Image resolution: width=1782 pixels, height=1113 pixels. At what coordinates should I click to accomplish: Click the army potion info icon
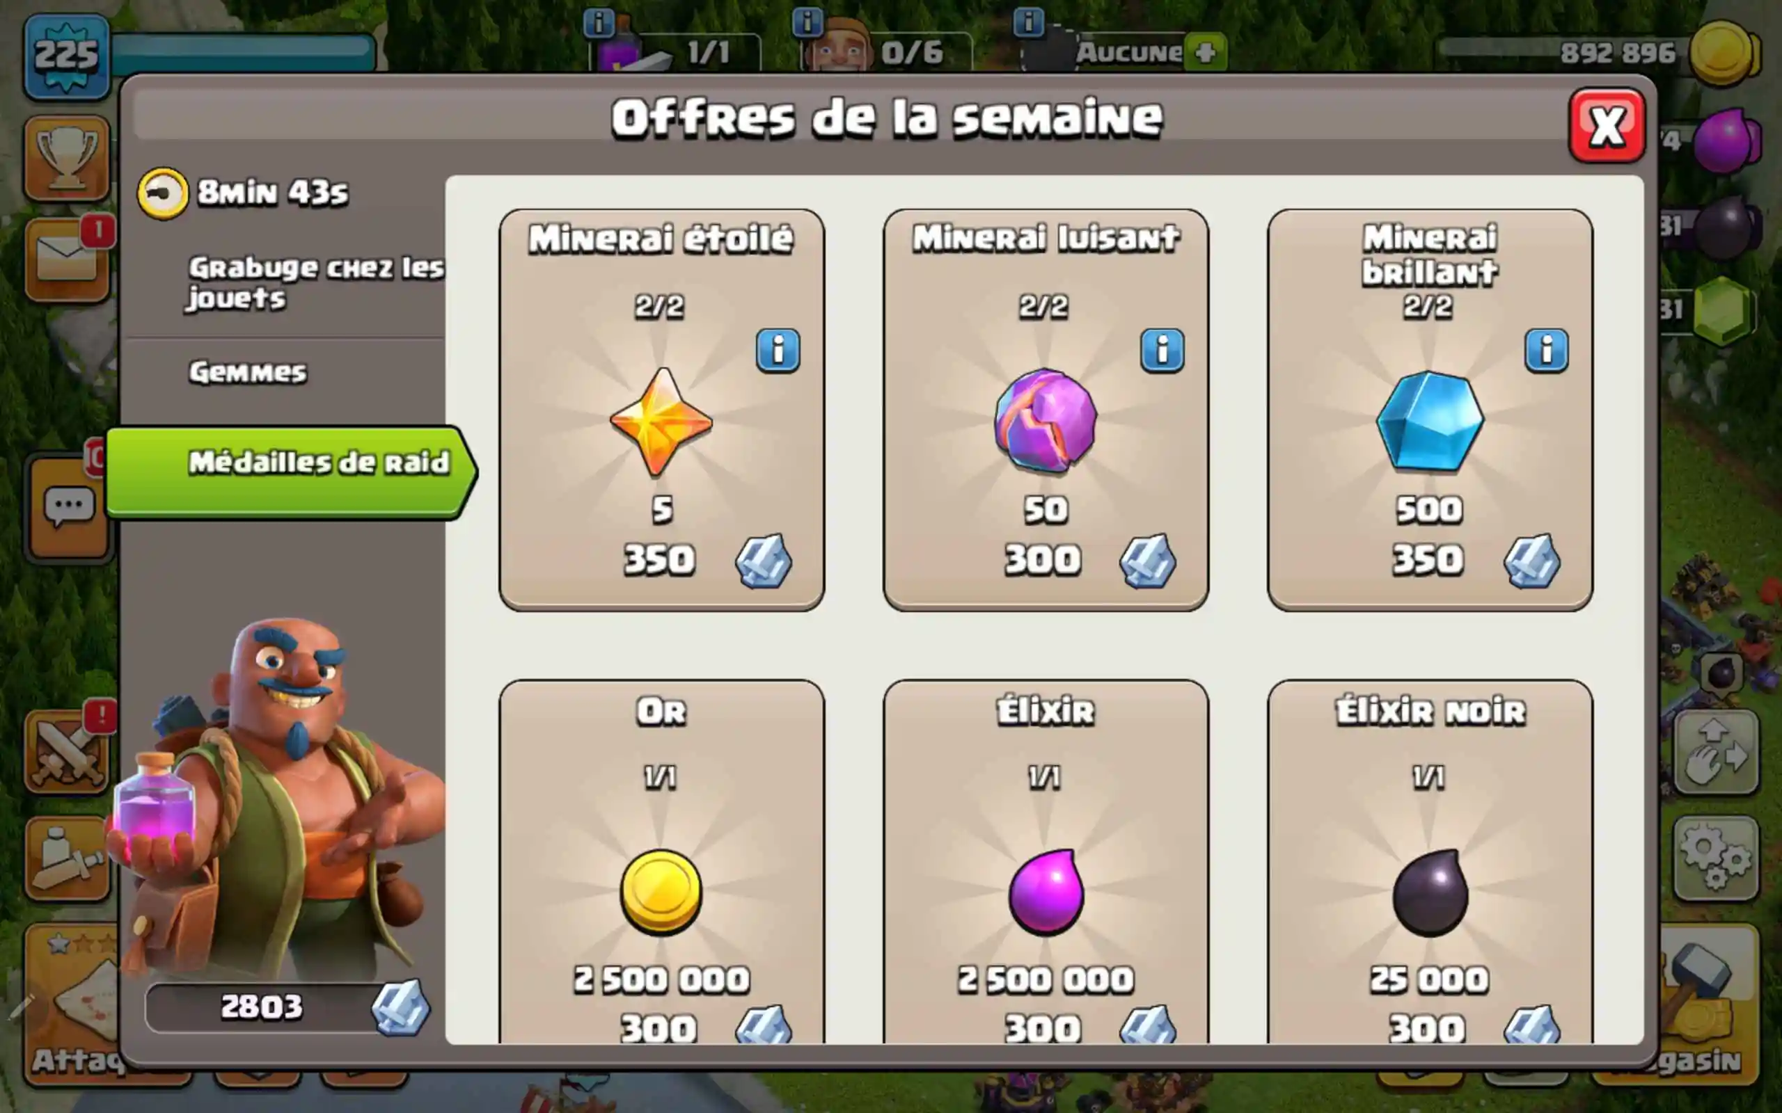point(599,23)
